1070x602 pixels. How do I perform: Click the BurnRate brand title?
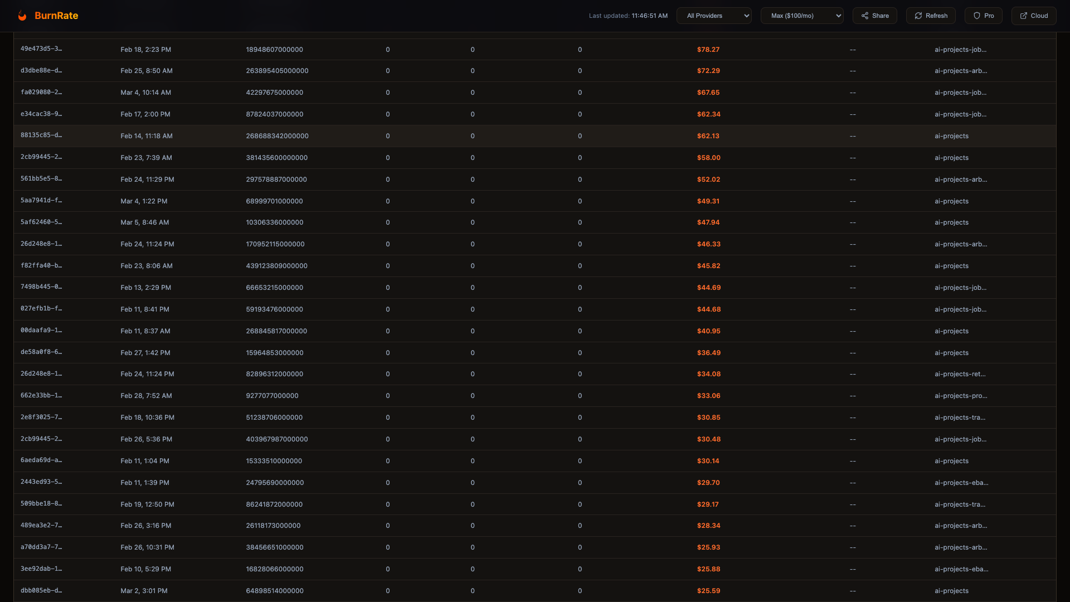pos(56,16)
